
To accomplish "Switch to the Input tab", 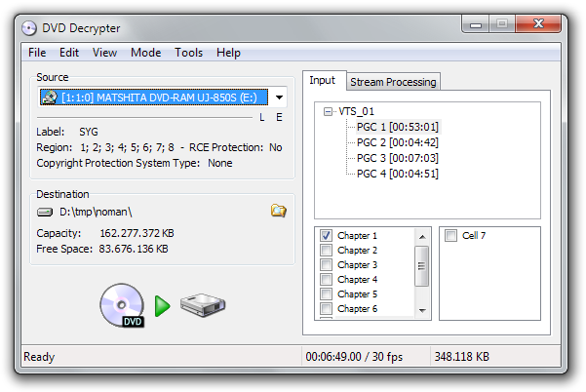I will click(x=323, y=80).
